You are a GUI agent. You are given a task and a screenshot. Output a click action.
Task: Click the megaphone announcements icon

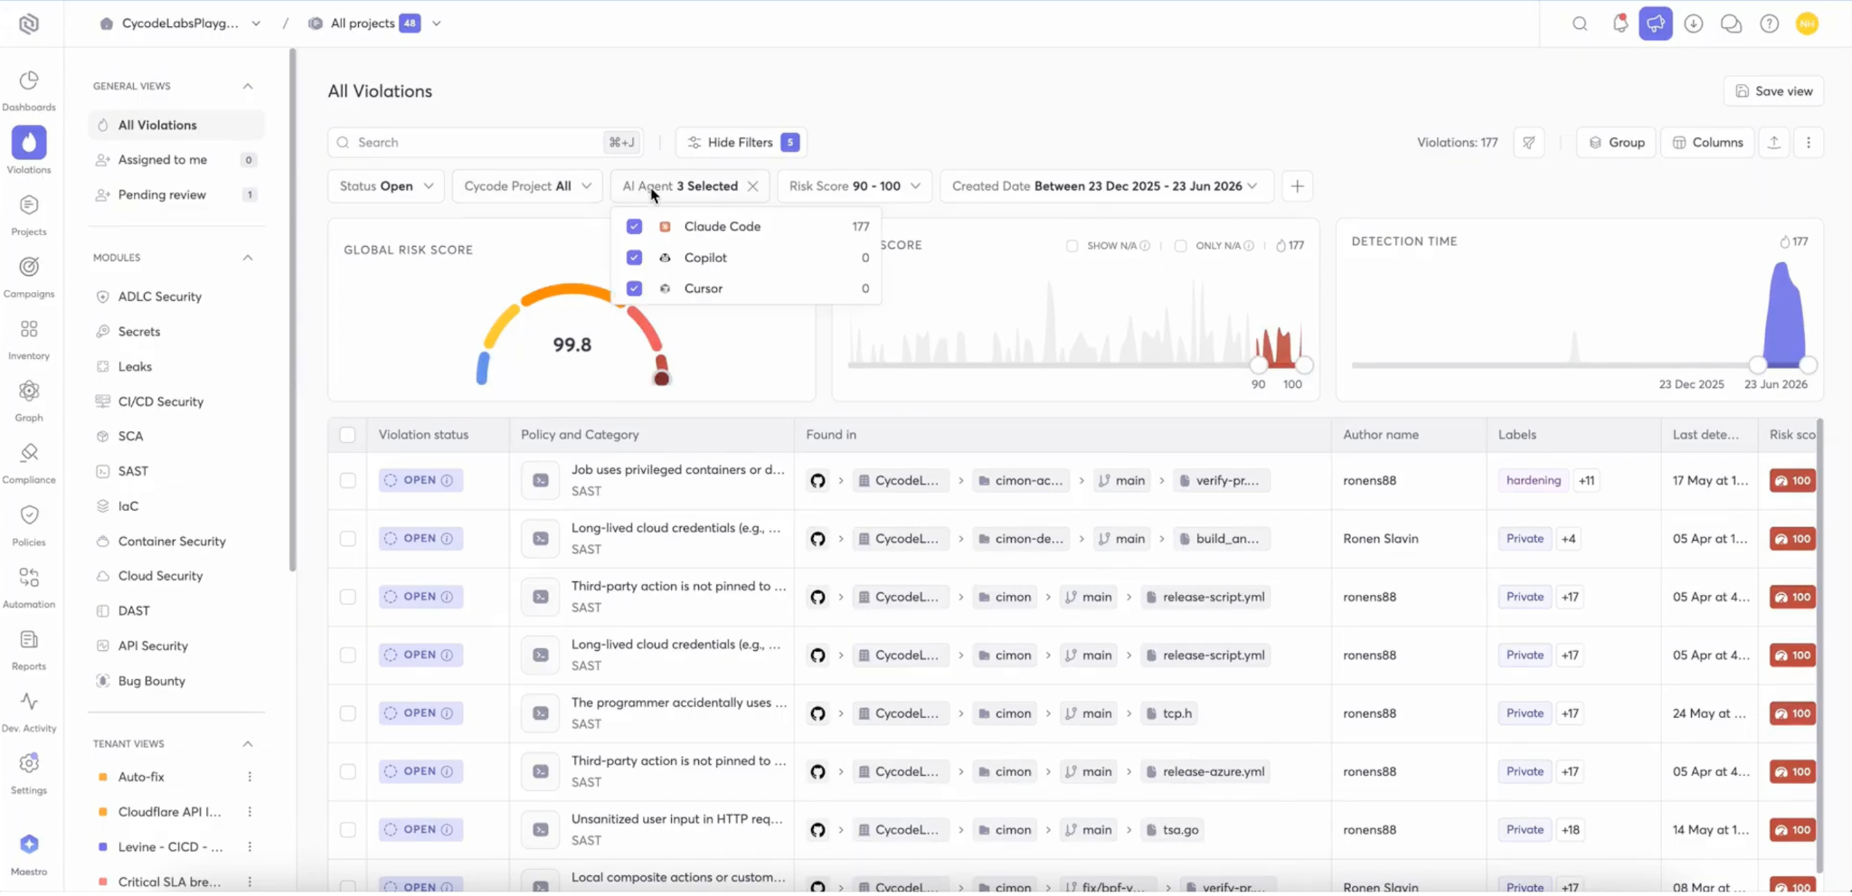pyautogui.click(x=1656, y=24)
